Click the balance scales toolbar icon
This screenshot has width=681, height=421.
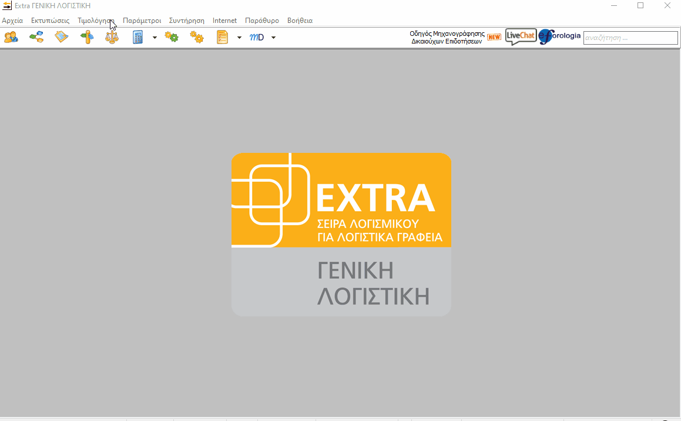(x=112, y=37)
